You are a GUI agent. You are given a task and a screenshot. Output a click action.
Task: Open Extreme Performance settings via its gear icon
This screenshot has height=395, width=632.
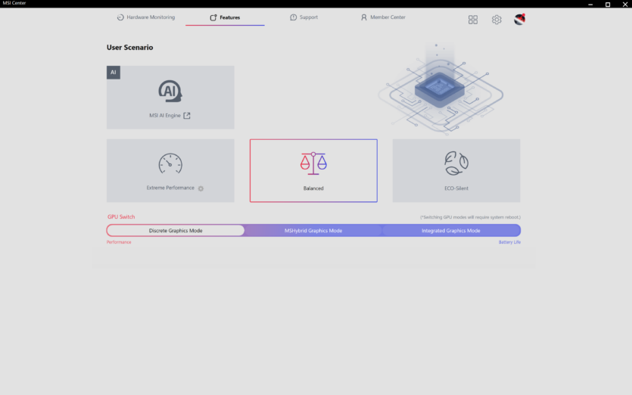pos(201,188)
